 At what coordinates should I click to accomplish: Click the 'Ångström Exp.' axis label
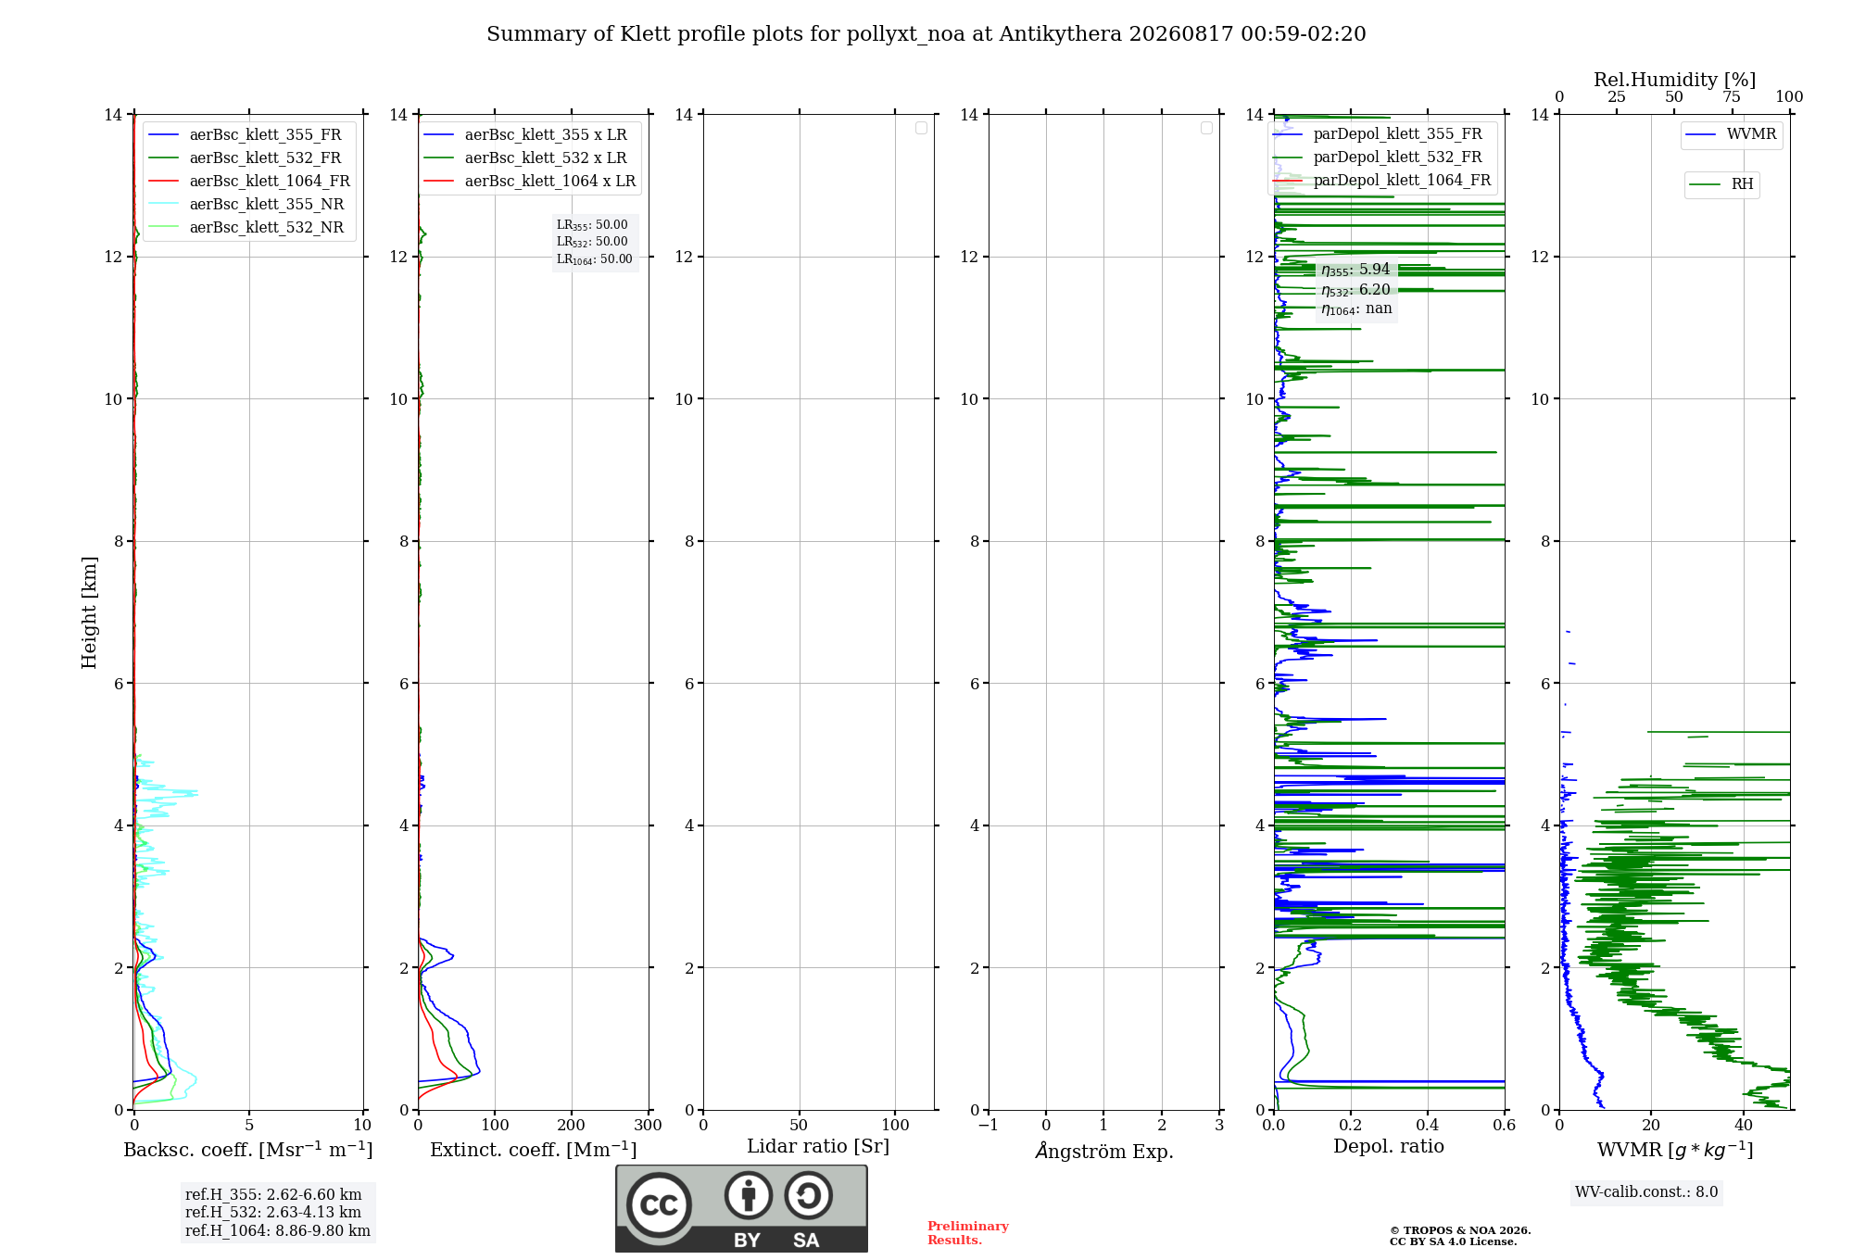tap(1104, 1151)
